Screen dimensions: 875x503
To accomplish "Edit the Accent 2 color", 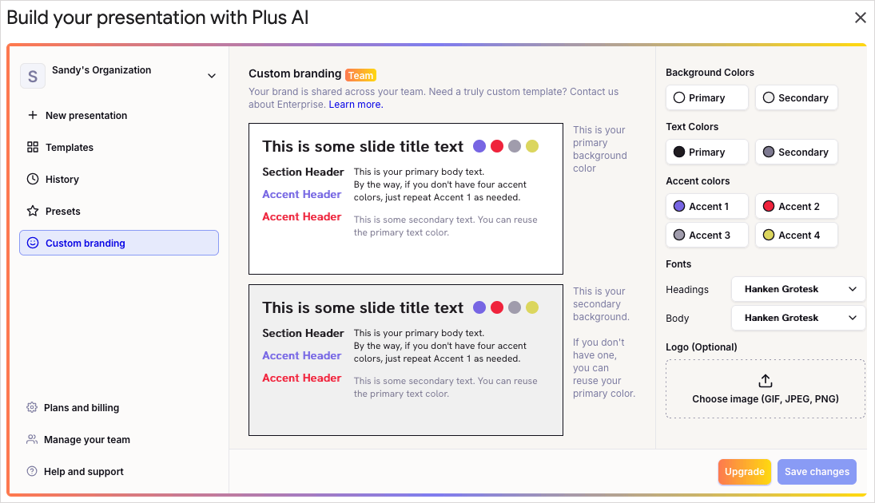I will click(x=797, y=206).
